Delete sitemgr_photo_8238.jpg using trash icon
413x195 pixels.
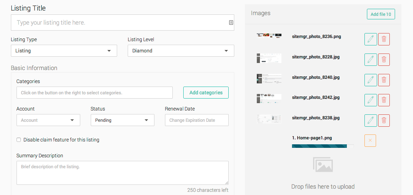coord(384,121)
